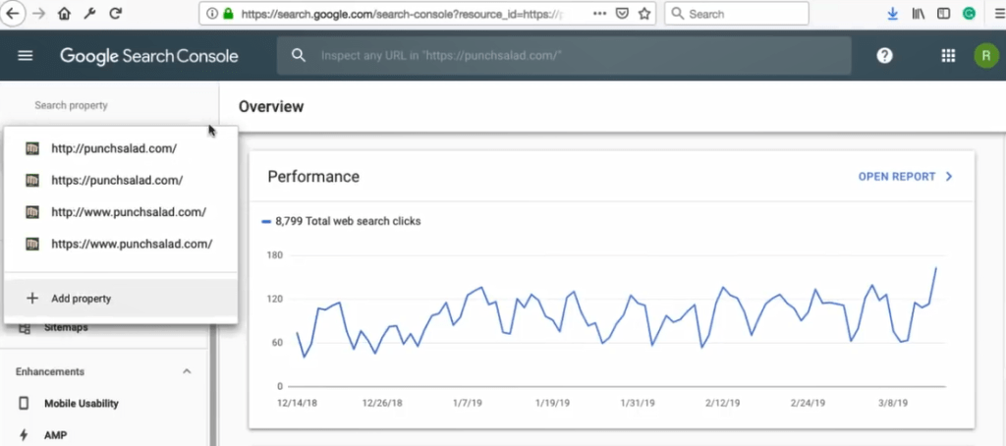Open the Mobile Usability report
This screenshot has height=446, width=1006.
(x=82, y=404)
